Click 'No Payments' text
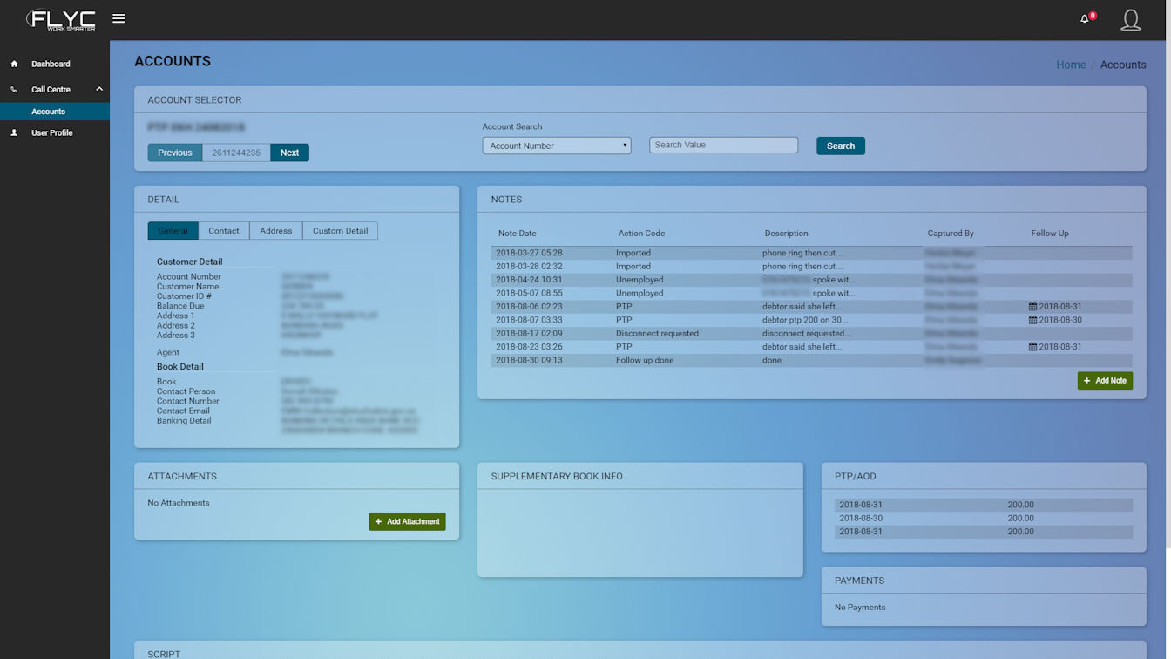 coord(860,607)
